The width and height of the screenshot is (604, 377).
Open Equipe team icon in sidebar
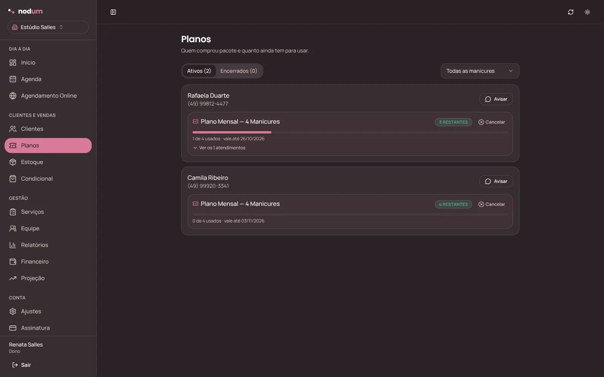pyautogui.click(x=13, y=228)
